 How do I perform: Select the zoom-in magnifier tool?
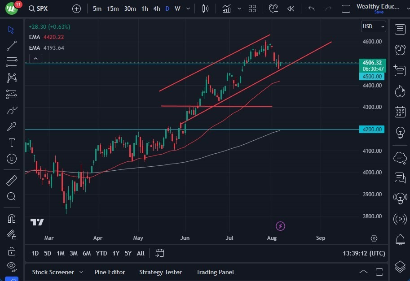pyautogui.click(x=12, y=196)
